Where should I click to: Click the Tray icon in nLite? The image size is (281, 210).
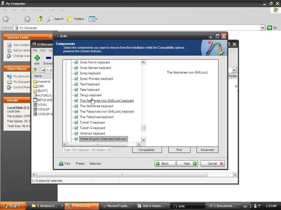[x=61, y=164]
